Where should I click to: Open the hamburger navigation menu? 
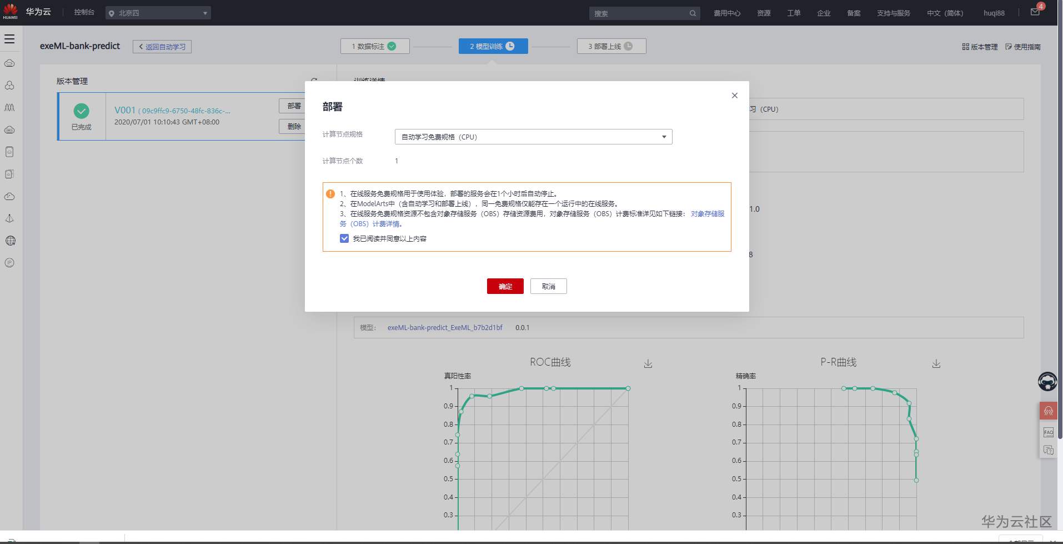click(9, 39)
